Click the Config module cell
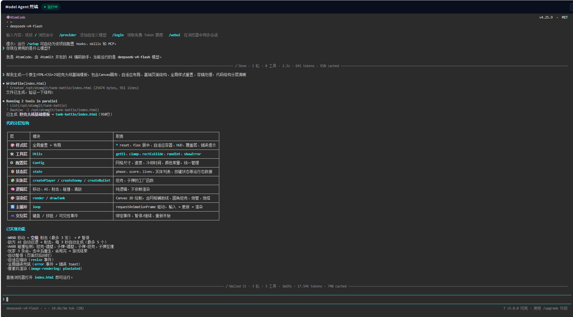Image resolution: width=573 pixels, height=317 pixels. [x=38, y=163]
